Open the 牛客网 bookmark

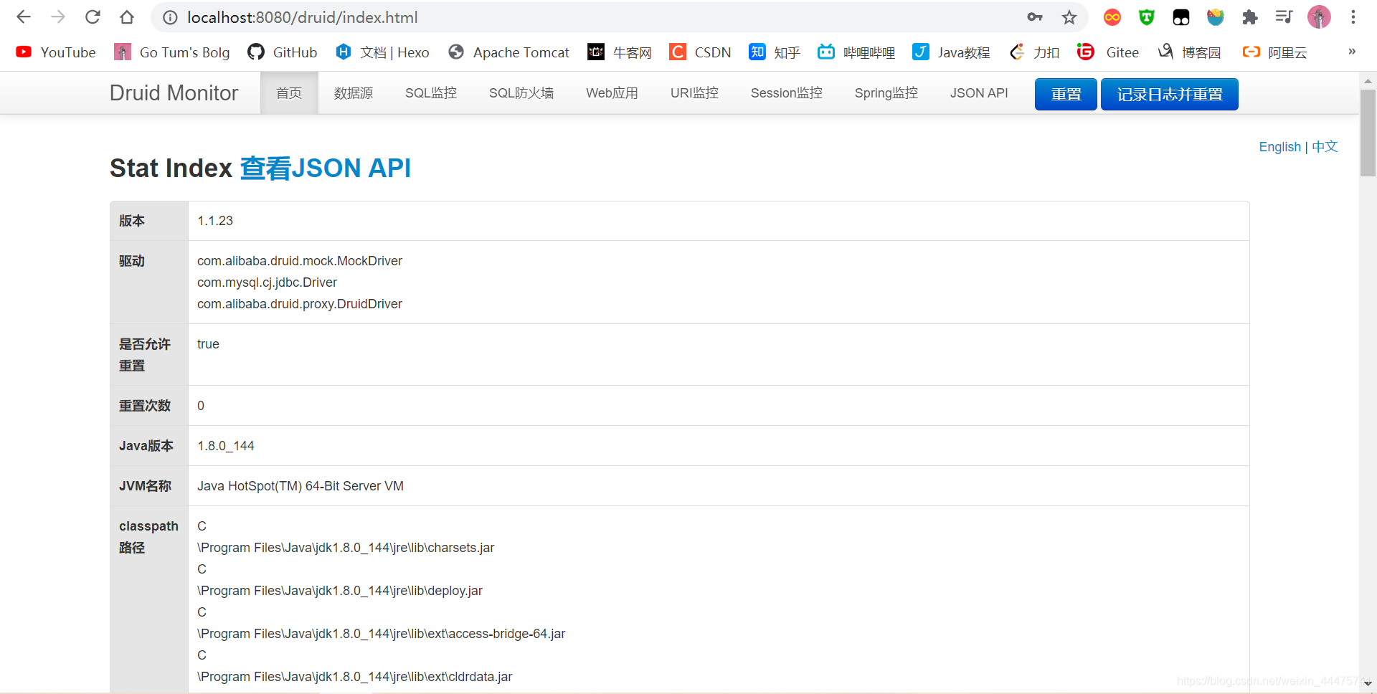620,52
